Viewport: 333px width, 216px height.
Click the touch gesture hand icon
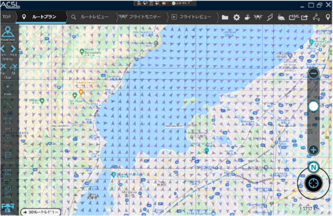click(x=247, y=17)
